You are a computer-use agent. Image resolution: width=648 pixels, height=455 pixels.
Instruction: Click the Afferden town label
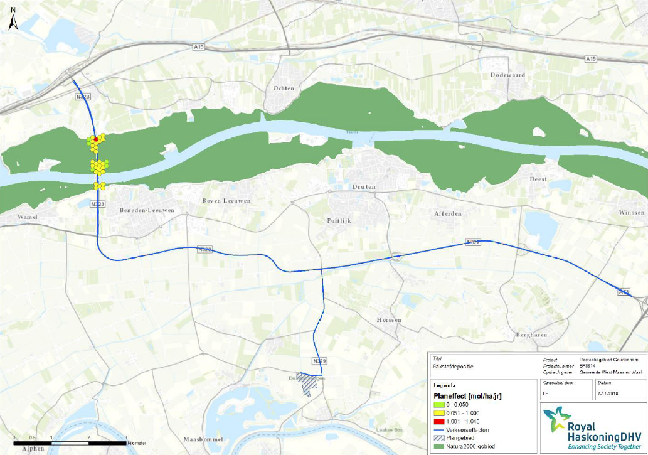coord(448,214)
